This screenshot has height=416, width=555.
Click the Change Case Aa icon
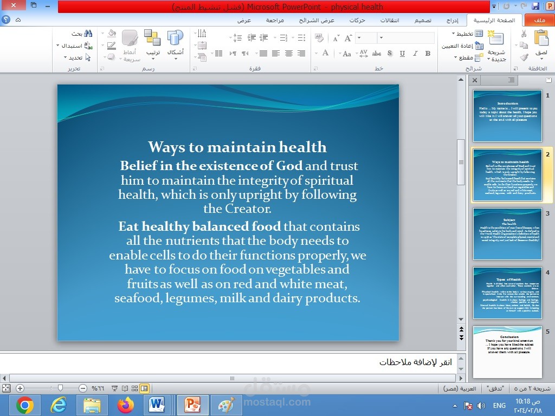click(x=347, y=54)
